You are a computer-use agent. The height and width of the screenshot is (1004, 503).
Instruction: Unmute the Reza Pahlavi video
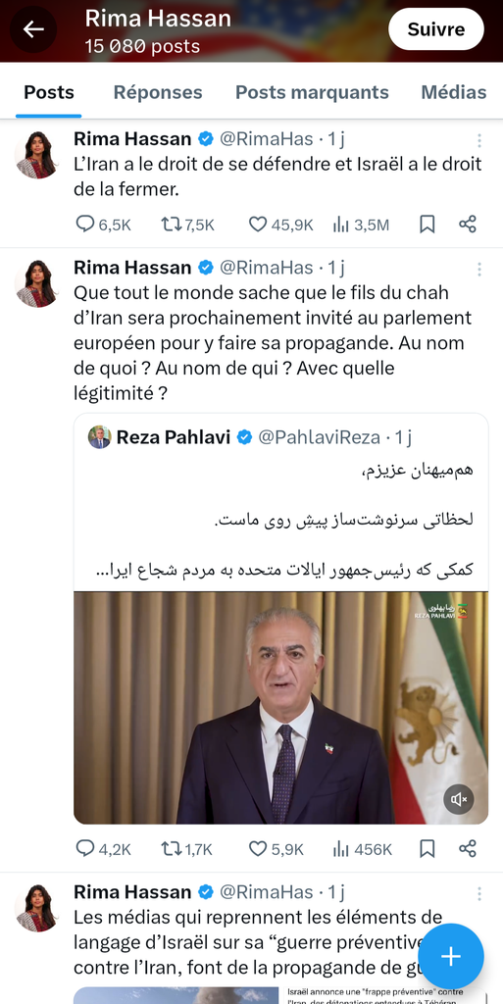point(459,799)
